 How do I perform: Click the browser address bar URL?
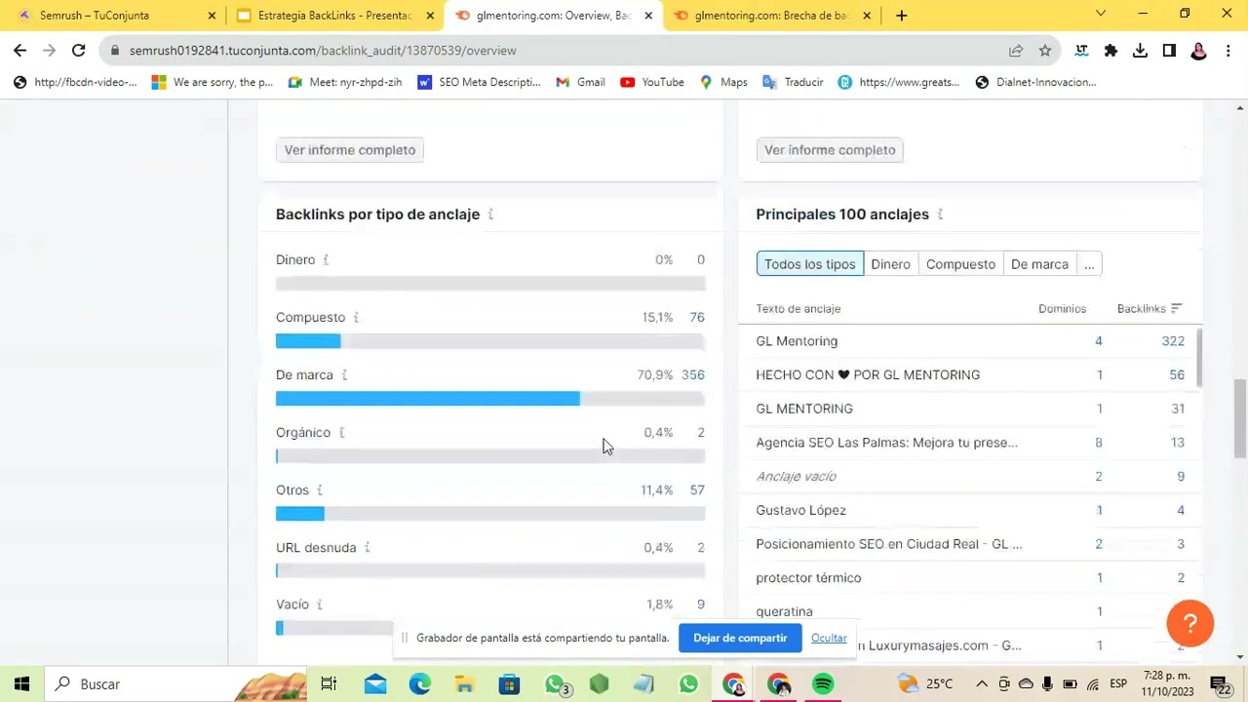point(323,51)
